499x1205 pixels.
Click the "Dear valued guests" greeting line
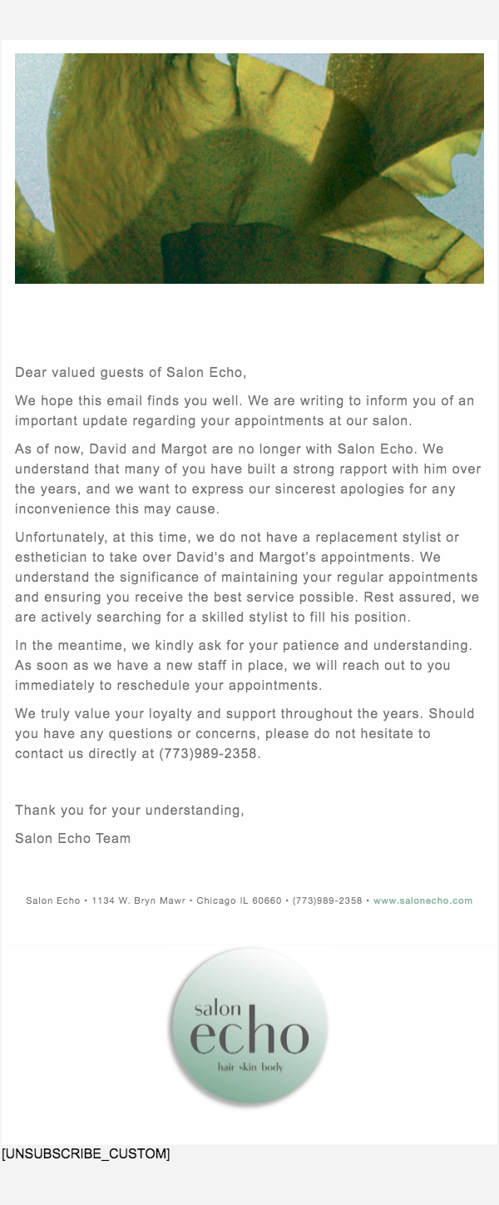pyautogui.click(x=131, y=373)
